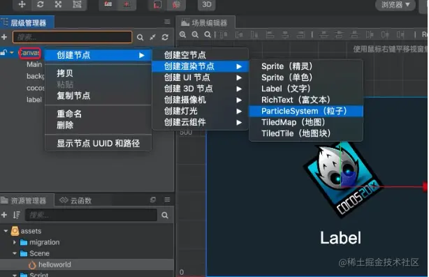The image size is (429, 277).
Task: Zoom out the scene editor
Action: pyautogui.click(x=195, y=35)
